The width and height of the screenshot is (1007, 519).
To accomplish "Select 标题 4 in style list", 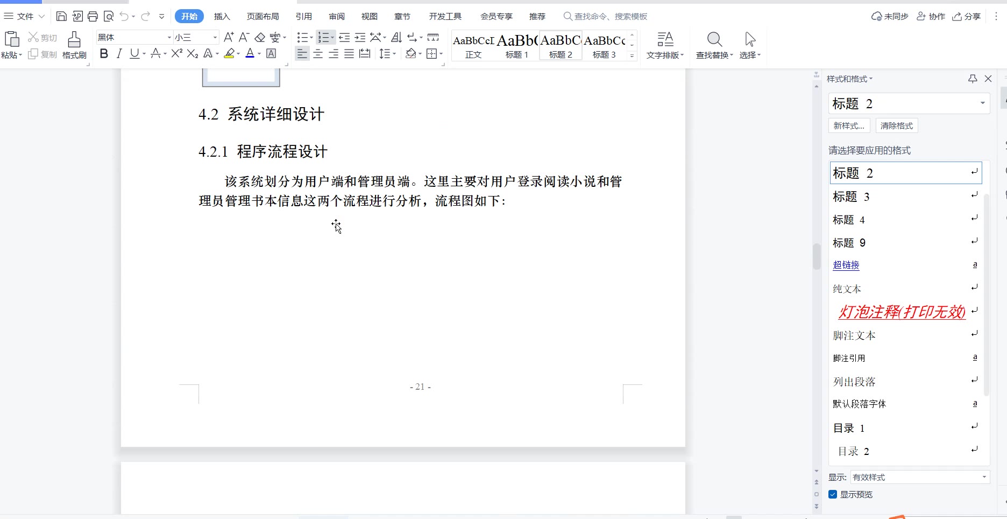I will (906, 220).
